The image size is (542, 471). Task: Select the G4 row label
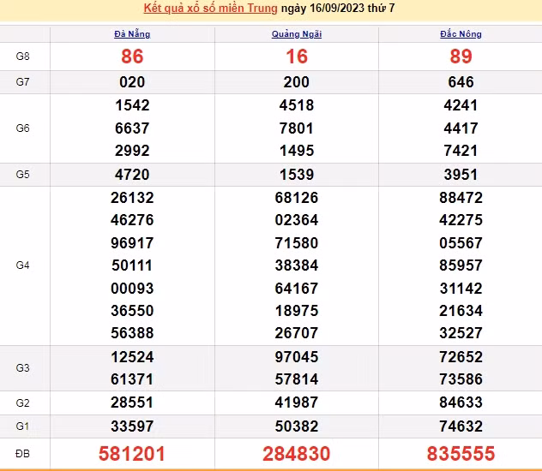tap(23, 265)
